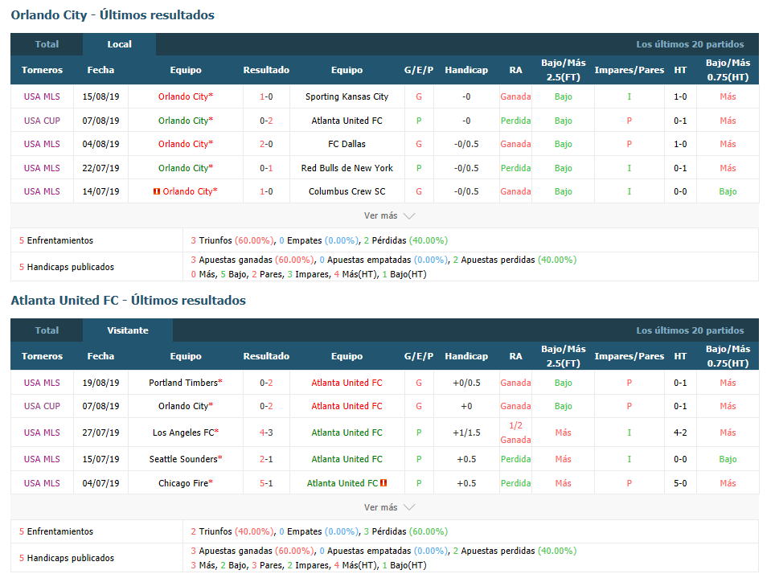Viewport: 775px width, 574px height.
Task: Click date 27/07/19
Action: pos(100,433)
